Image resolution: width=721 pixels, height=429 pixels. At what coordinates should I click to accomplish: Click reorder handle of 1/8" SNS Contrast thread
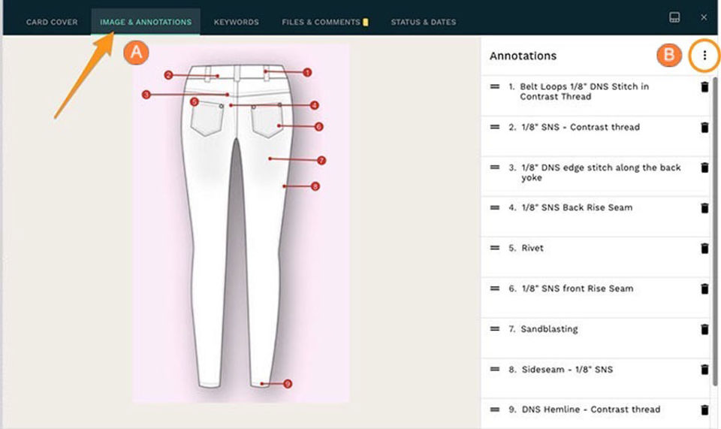click(x=495, y=127)
